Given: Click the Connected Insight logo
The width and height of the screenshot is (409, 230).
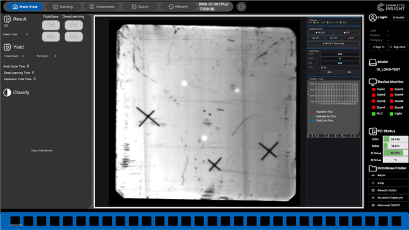Looking at the screenshot, I should [391, 7].
